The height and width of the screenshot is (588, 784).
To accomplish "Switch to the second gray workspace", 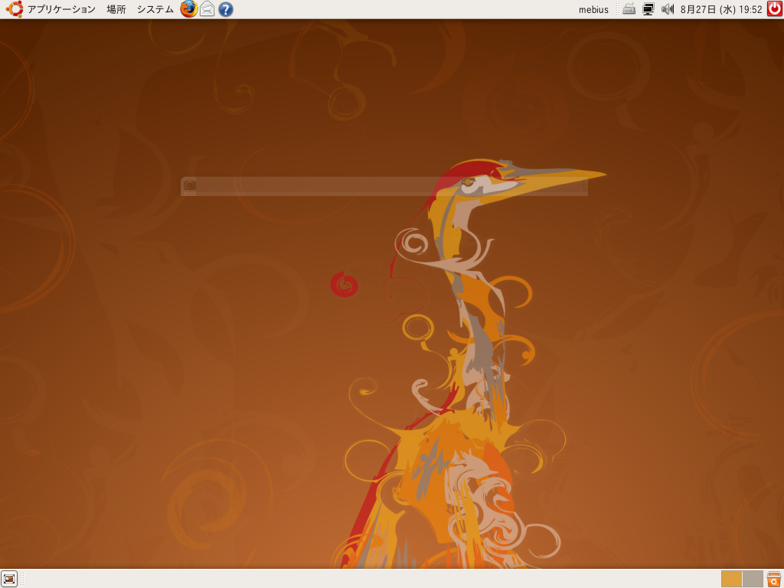I will 753,579.
